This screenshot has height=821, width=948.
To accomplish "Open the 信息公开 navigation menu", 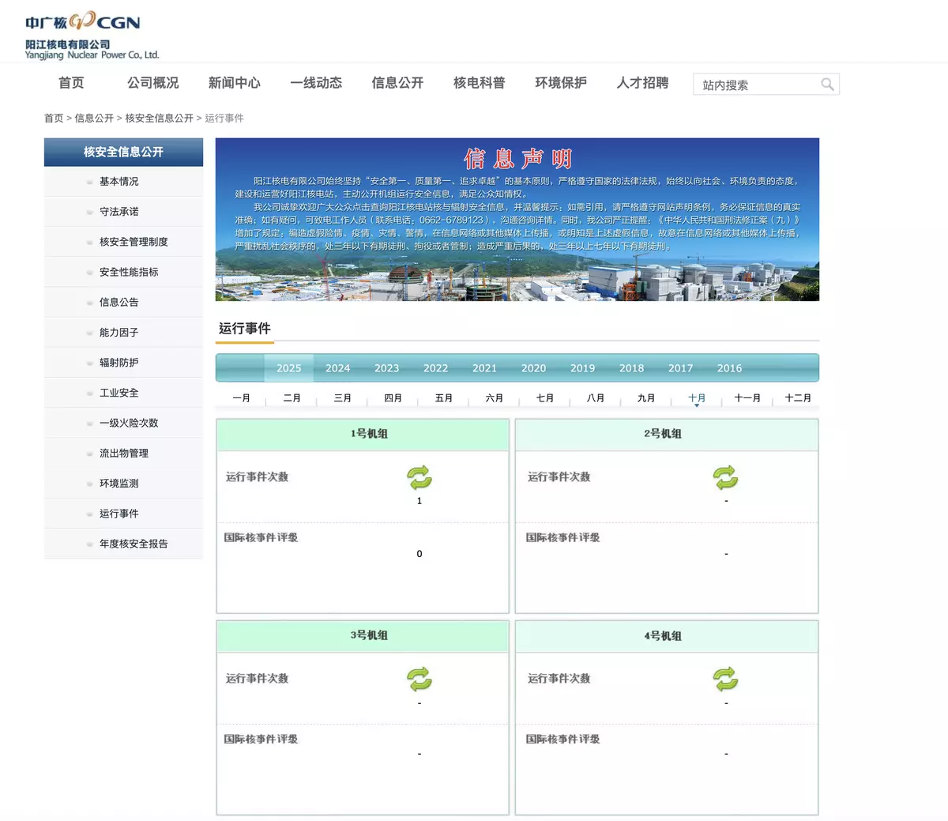I will coord(397,83).
